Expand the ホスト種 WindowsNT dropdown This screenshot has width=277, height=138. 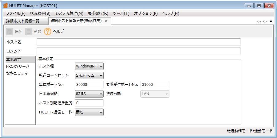click(x=89, y=66)
